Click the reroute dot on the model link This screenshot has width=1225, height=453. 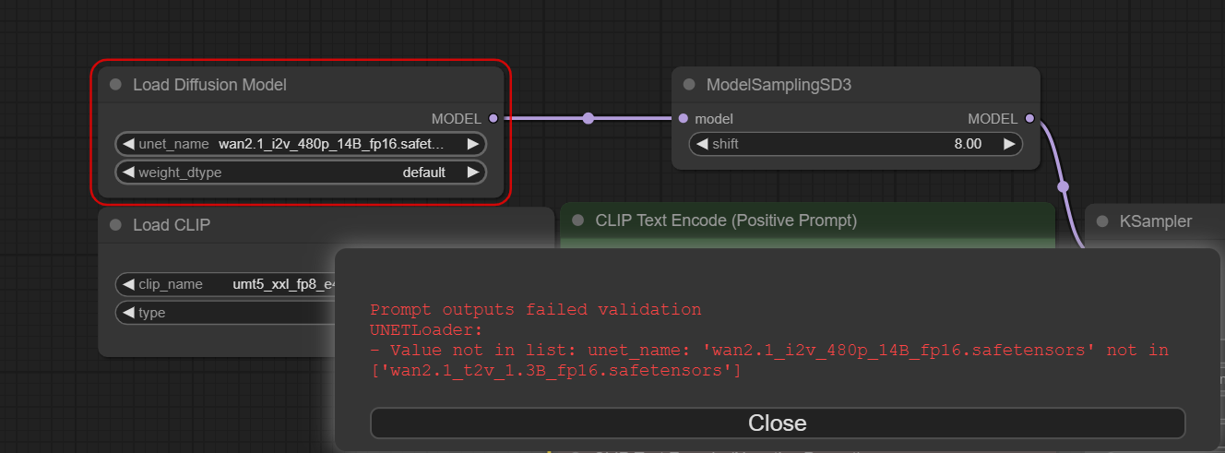(589, 118)
